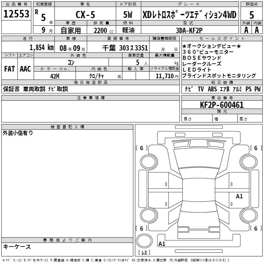
Task: Click ブラインドスポットモニタリング line
Action: coord(219,76)
